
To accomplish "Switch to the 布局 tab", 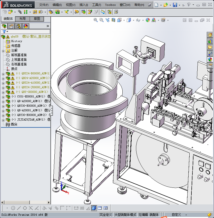I will [x=22, y=19].
